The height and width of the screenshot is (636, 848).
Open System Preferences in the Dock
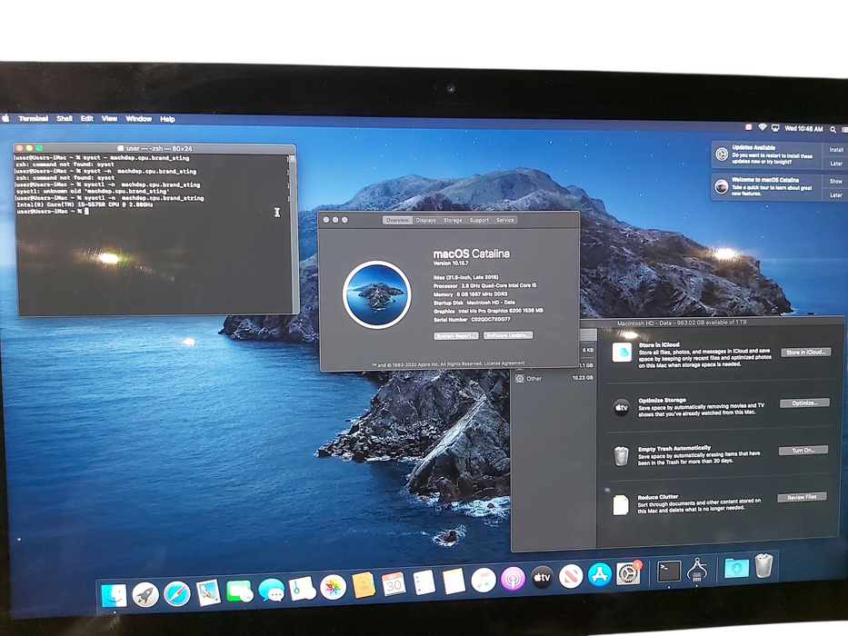pos(628,574)
